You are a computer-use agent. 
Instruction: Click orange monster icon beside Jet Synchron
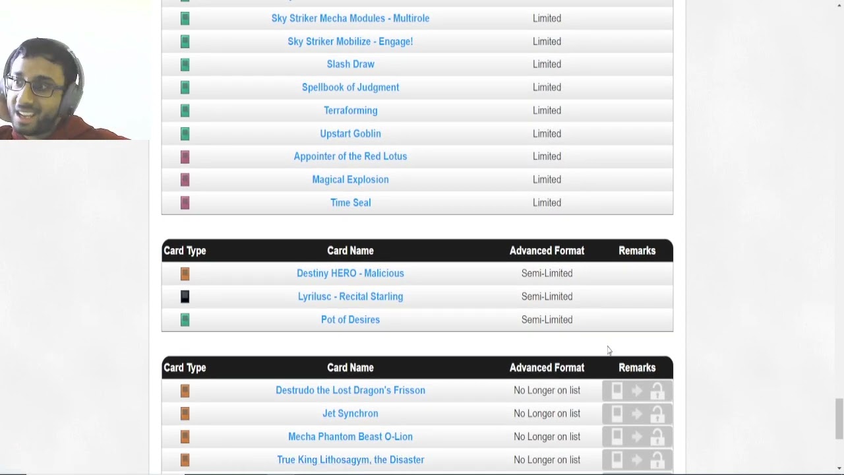pyautogui.click(x=185, y=414)
